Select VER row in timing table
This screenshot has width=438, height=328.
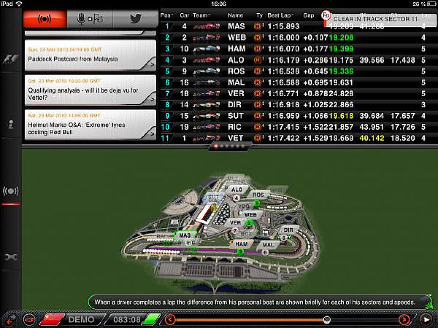298,94
